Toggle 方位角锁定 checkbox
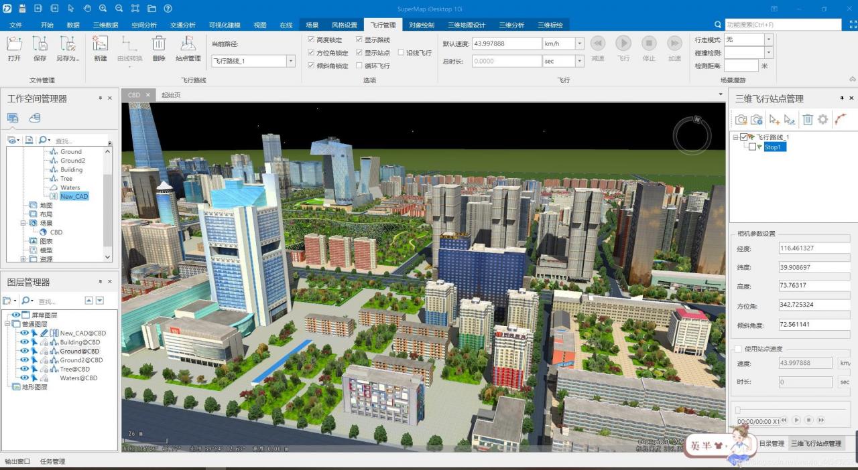 pyautogui.click(x=311, y=52)
